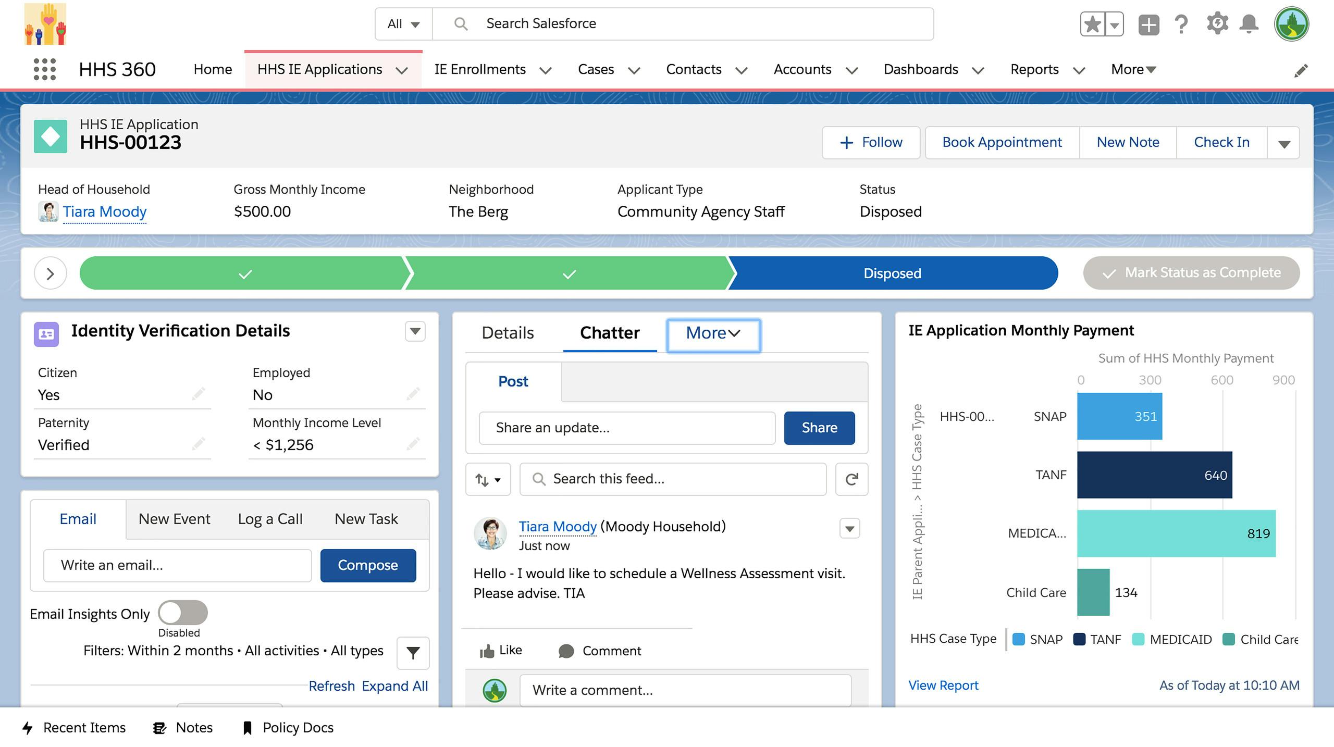Click the refresh feed icon in Chatter
1334x747 pixels.
point(851,478)
